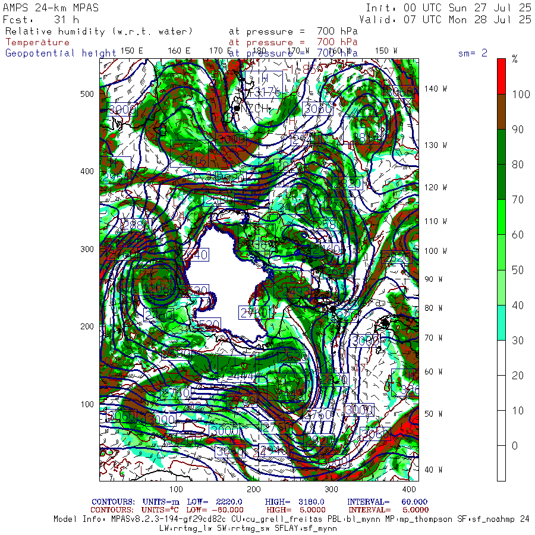535x535 pixels.
Task: Click the '160 E' longitude label
Action: coord(179,51)
